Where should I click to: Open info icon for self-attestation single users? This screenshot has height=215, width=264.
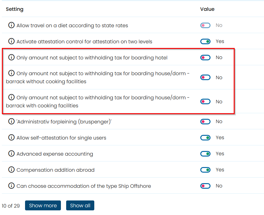[x=11, y=137]
